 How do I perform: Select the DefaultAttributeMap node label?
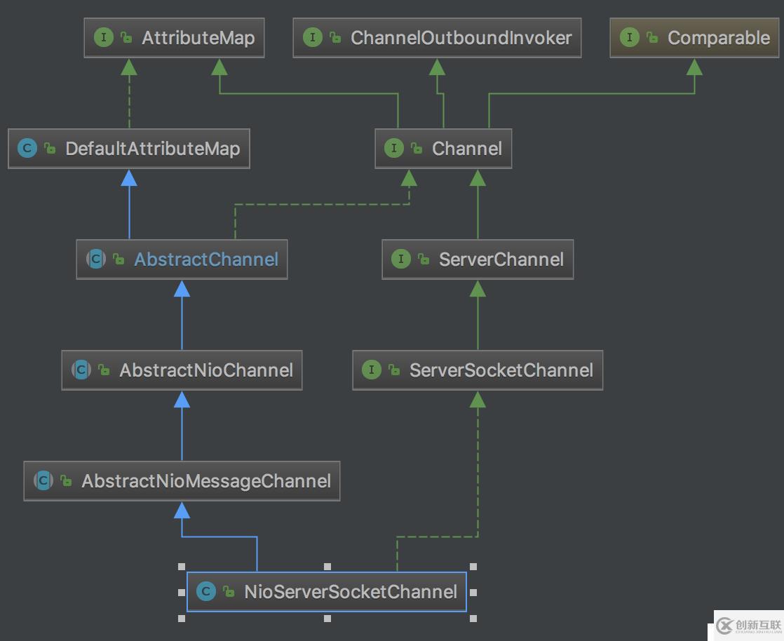pos(153,149)
